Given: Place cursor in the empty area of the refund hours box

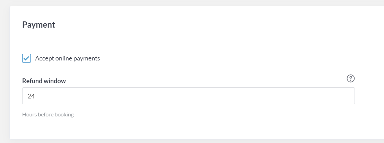Looking at the screenshot, I should (196, 96).
